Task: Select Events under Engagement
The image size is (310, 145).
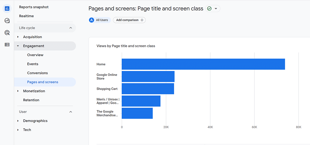Action: pos(33,64)
